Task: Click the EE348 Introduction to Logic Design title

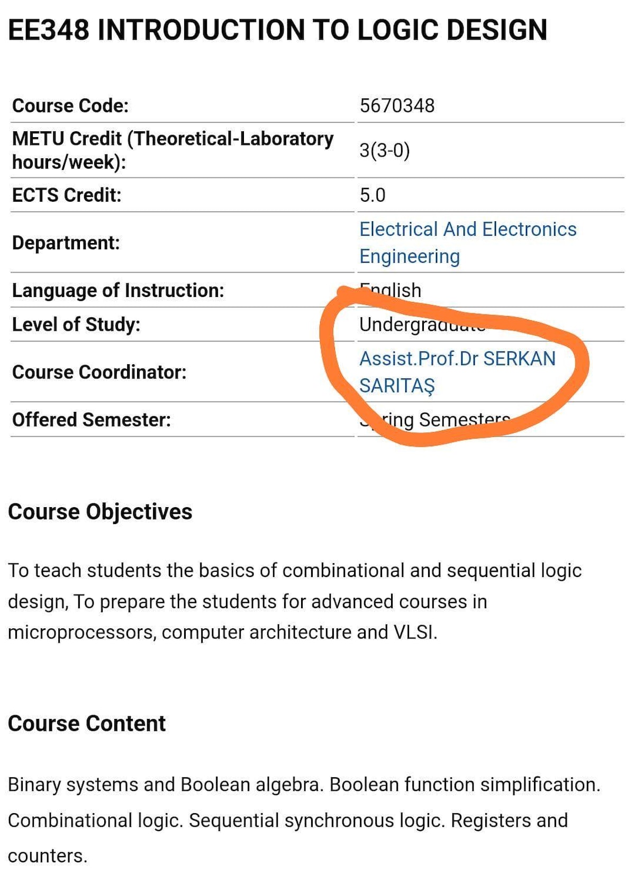Action: point(277,30)
